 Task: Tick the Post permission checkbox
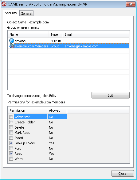(11, 148)
